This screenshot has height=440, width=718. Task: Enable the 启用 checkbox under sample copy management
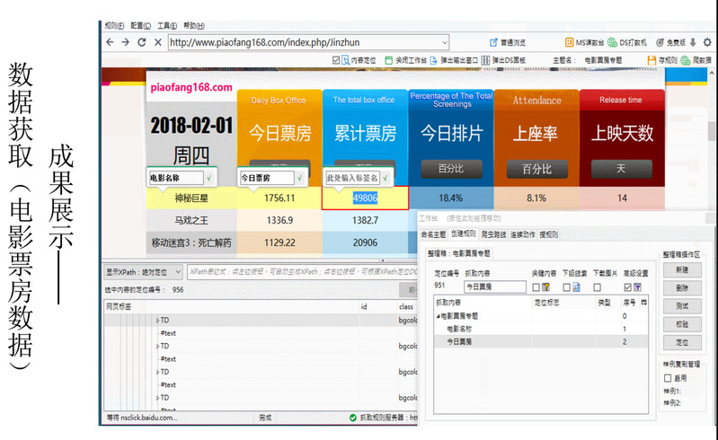point(666,378)
